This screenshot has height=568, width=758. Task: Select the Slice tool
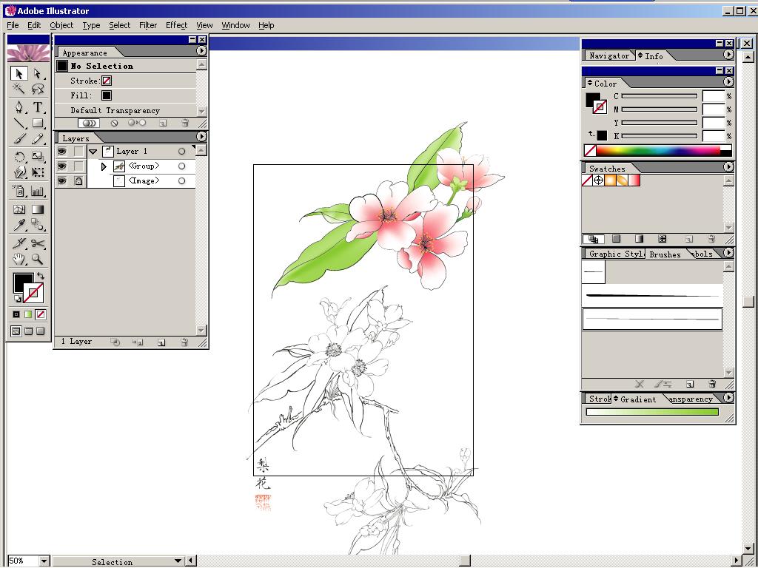click(19, 243)
